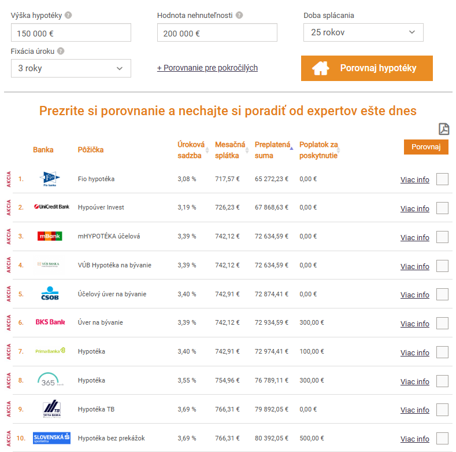
Task: Click the UniCredit Bank logo
Action: click(x=51, y=207)
